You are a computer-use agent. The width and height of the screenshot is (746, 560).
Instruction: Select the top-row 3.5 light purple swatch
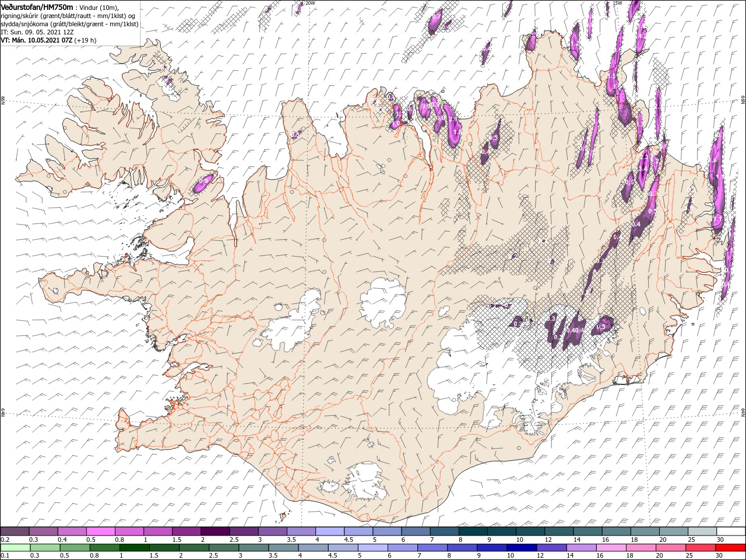tap(301, 531)
